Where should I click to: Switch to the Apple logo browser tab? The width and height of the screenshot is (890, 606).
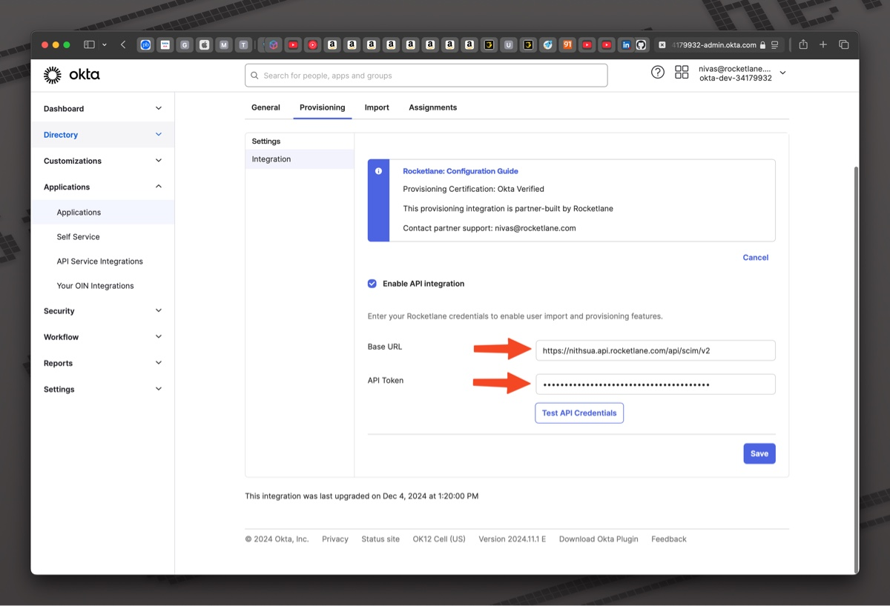[x=205, y=44]
